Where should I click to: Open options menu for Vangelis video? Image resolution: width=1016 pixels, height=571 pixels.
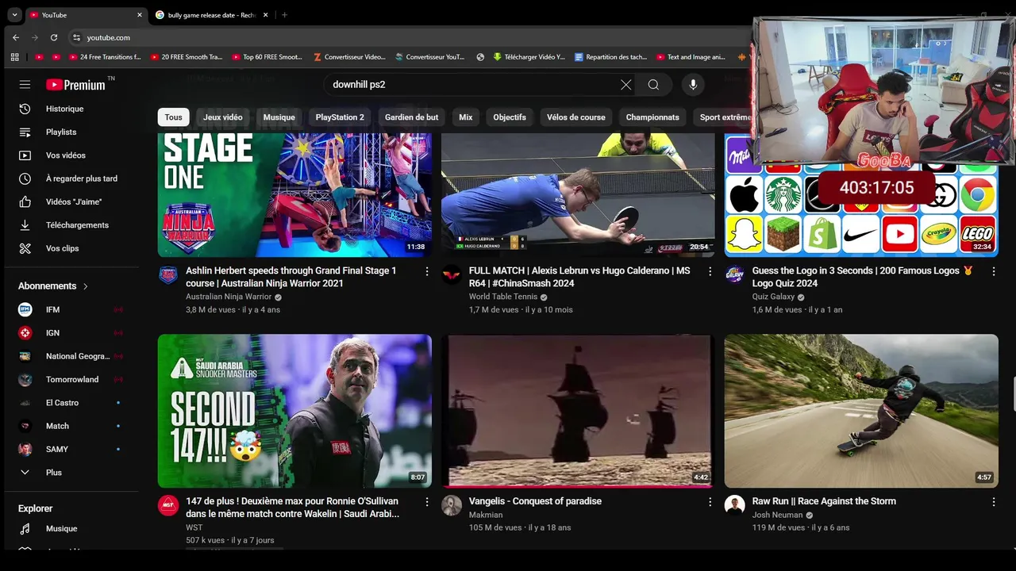pyautogui.click(x=710, y=502)
